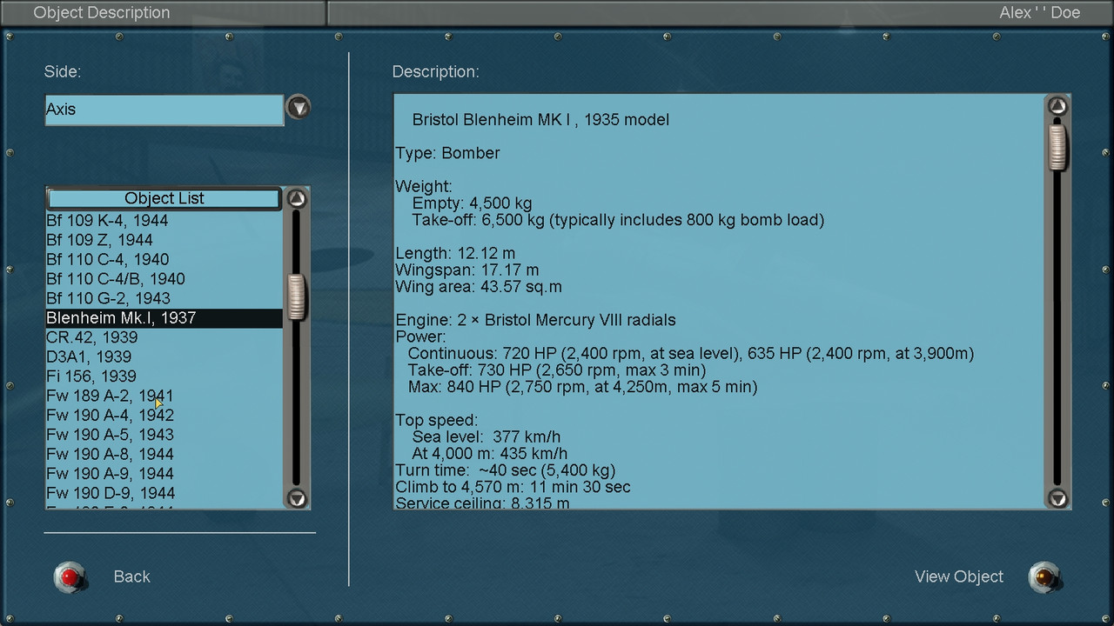
Task: Click the Max: 840 HP power line
Action: (582, 387)
